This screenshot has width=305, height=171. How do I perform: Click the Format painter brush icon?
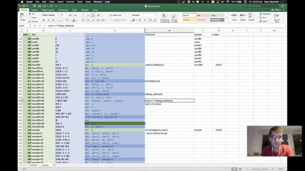pos(30,21)
